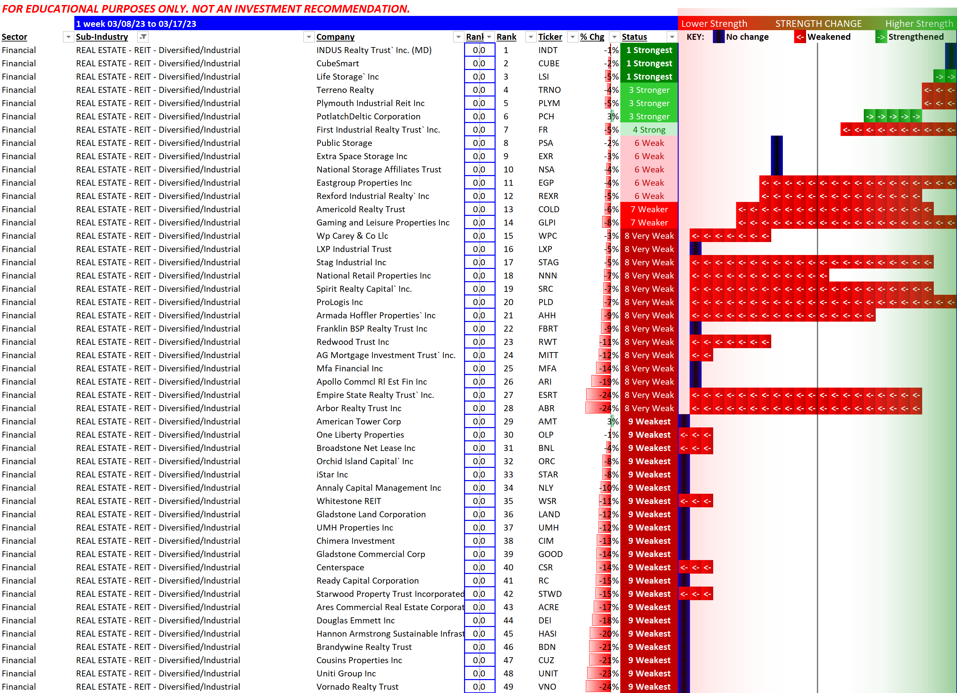Viewport: 957px width, 693px height.
Task: Click the Sub-Industry column header text
Action: [102, 37]
